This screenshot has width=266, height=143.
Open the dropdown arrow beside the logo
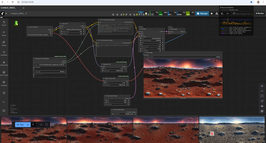coord(6,13)
